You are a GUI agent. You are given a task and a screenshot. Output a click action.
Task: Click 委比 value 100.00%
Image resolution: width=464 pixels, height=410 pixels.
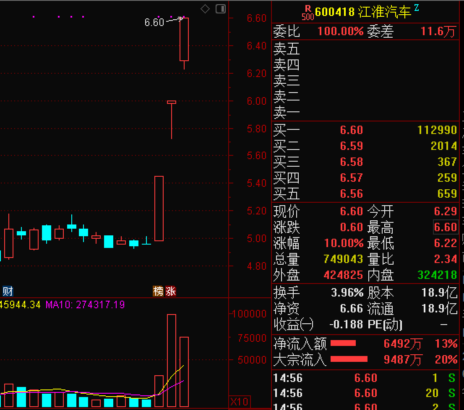coord(340,31)
